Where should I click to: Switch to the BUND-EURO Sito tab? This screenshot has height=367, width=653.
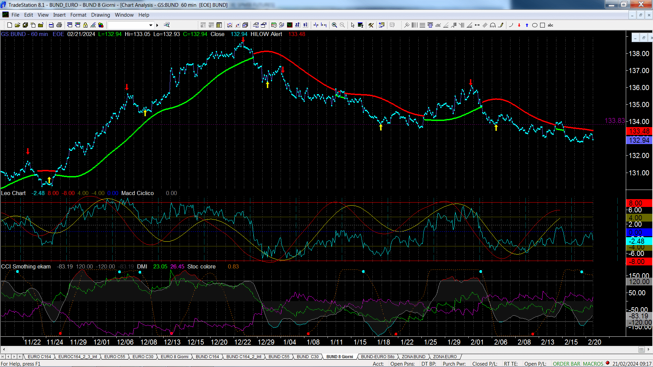378,357
